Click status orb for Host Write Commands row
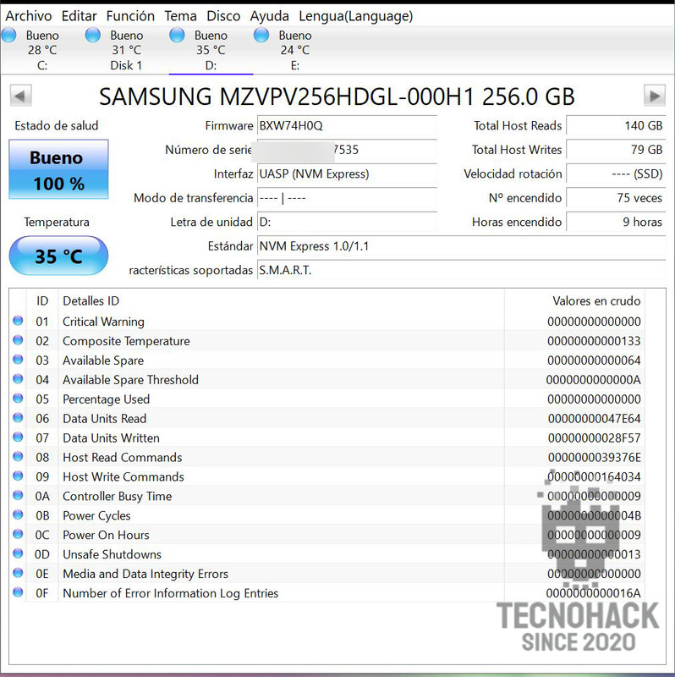Screen dimensions: 675x677 click(x=18, y=476)
